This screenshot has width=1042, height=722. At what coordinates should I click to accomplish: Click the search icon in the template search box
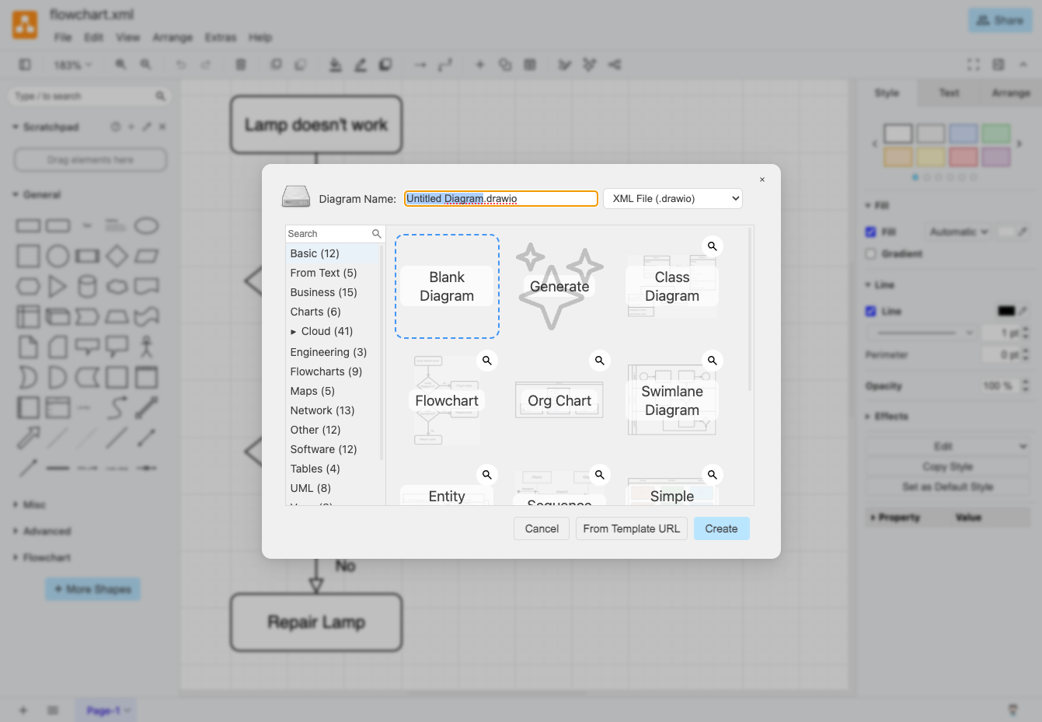tap(377, 234)
